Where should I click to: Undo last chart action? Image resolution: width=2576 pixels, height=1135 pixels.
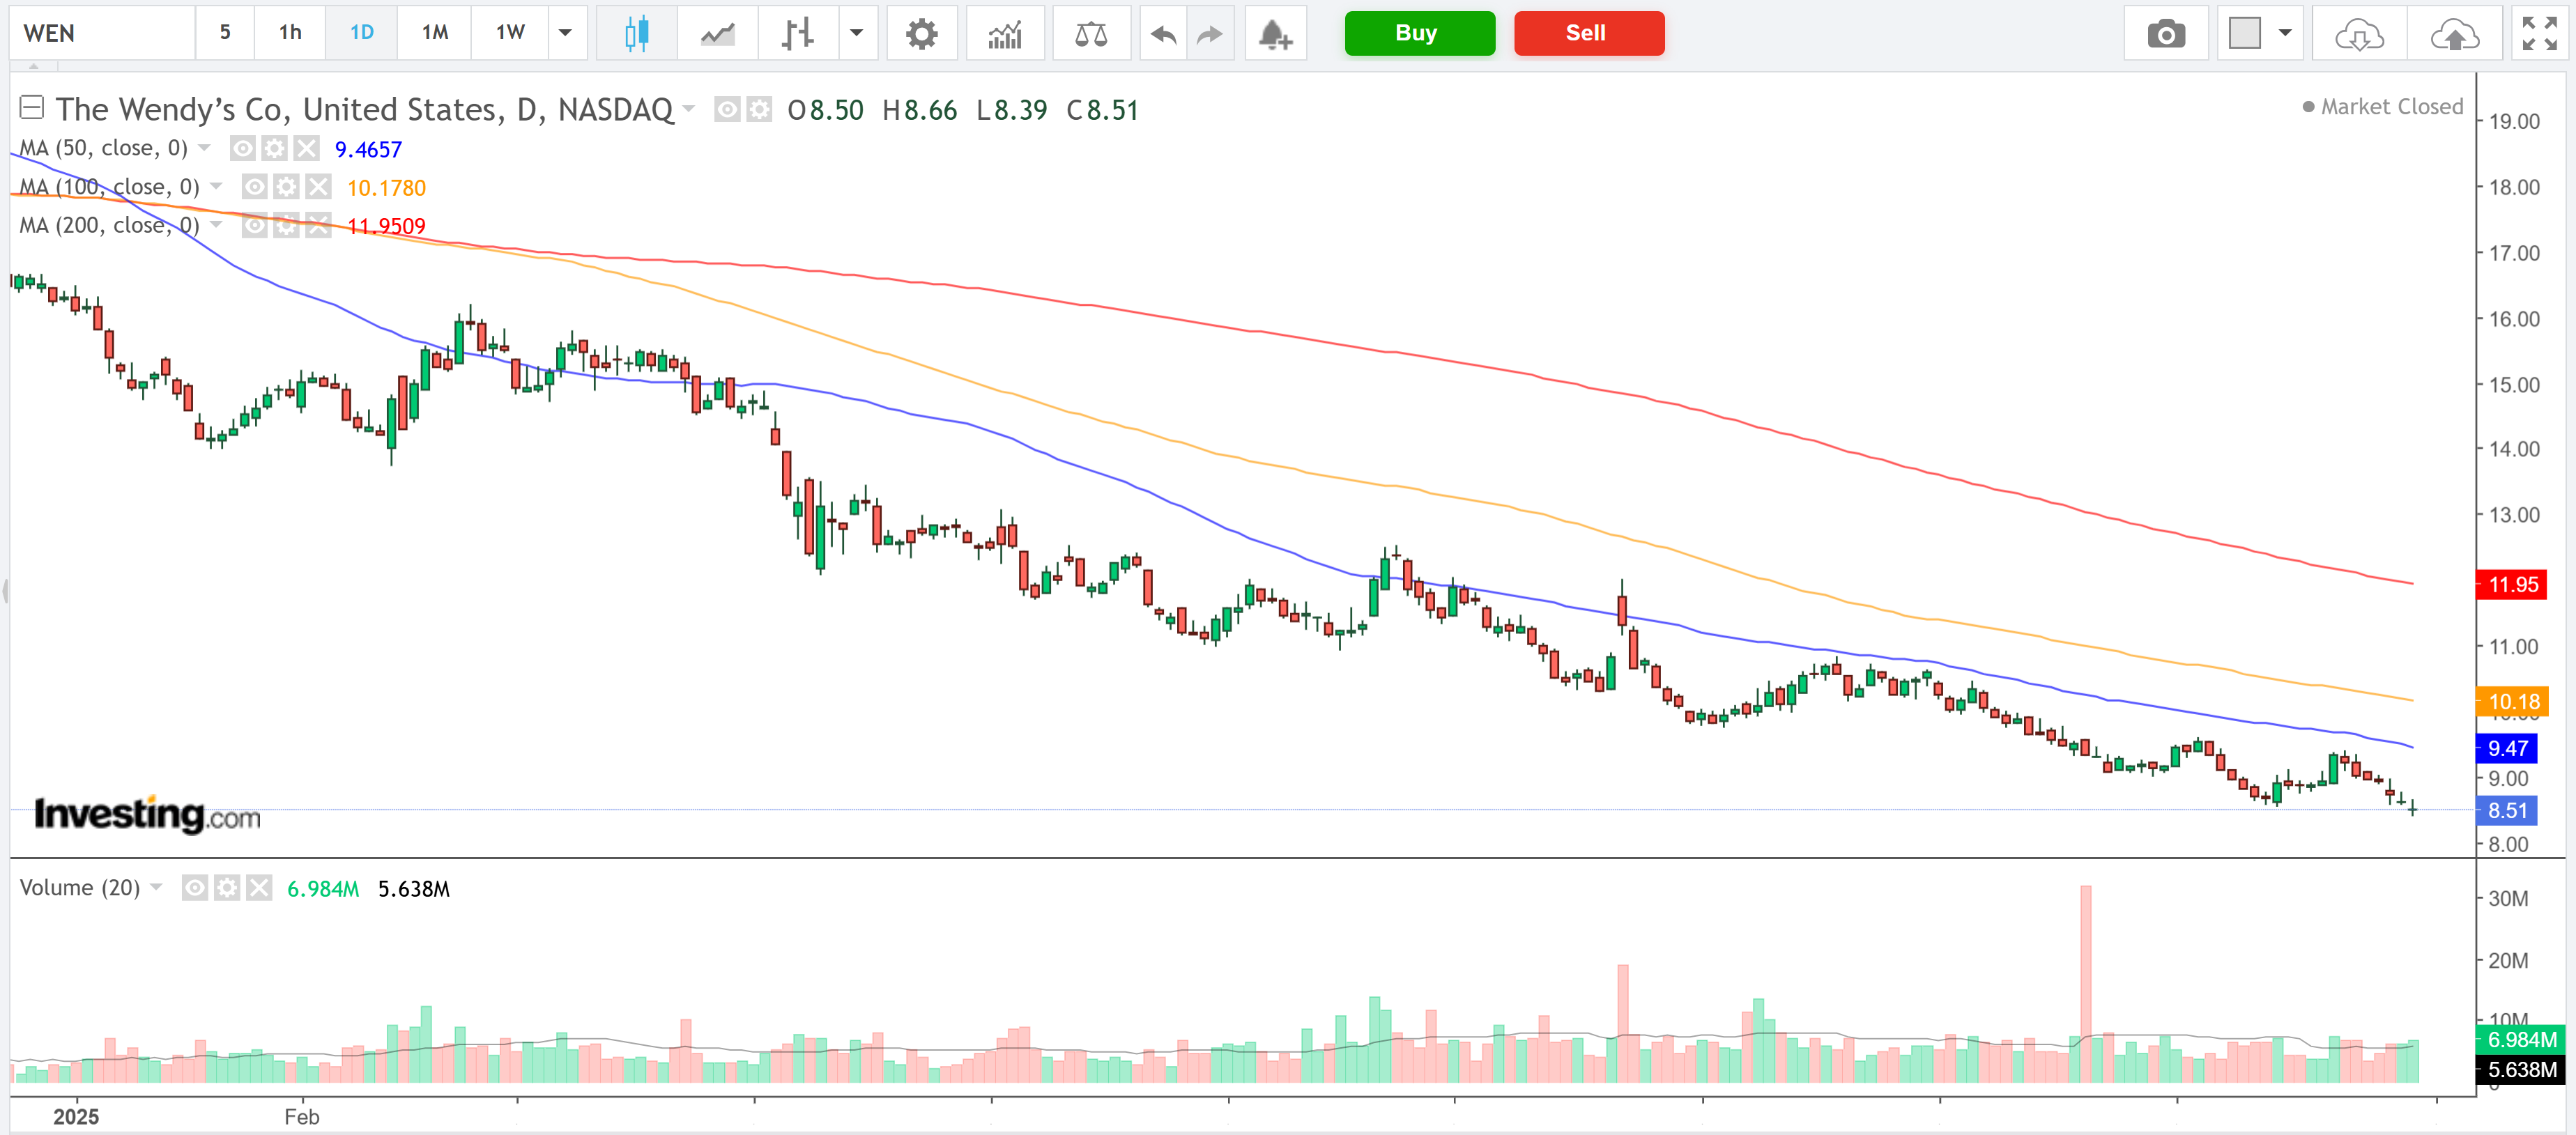(1161, 33)
